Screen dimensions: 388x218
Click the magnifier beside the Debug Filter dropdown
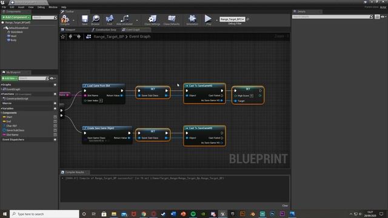click(x=248, y=19)
